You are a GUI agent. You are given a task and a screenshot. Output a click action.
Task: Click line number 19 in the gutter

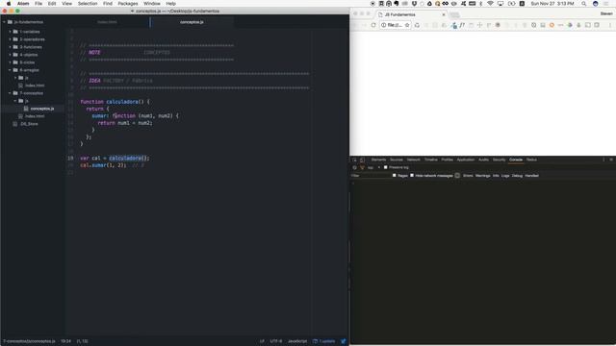(x=70, y=158)
